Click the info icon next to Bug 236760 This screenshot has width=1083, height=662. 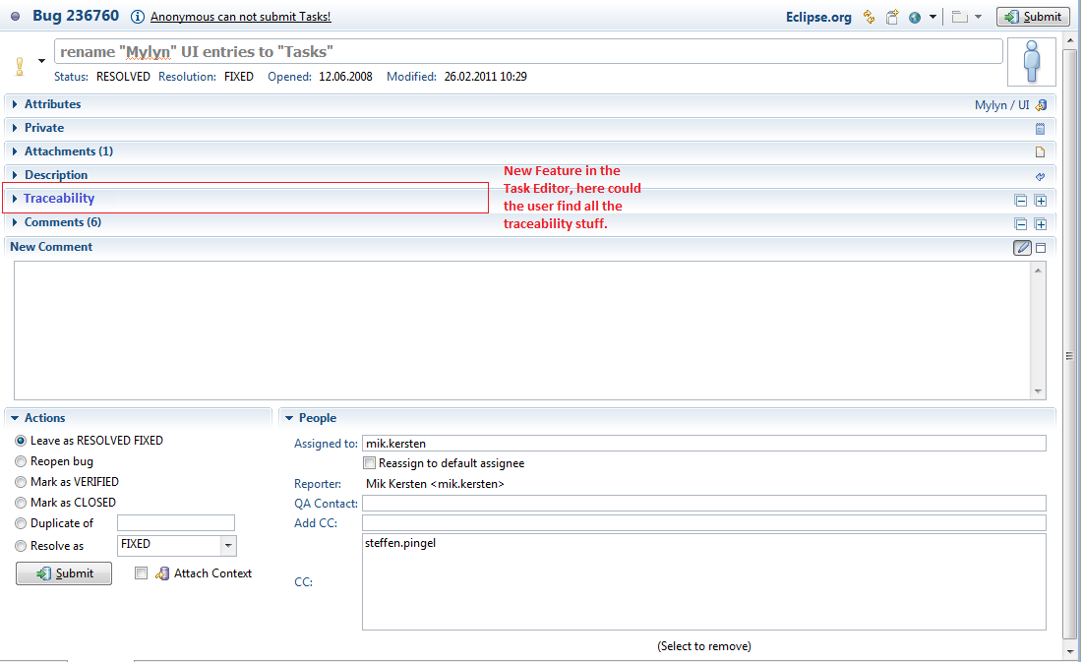coord(138,17)
